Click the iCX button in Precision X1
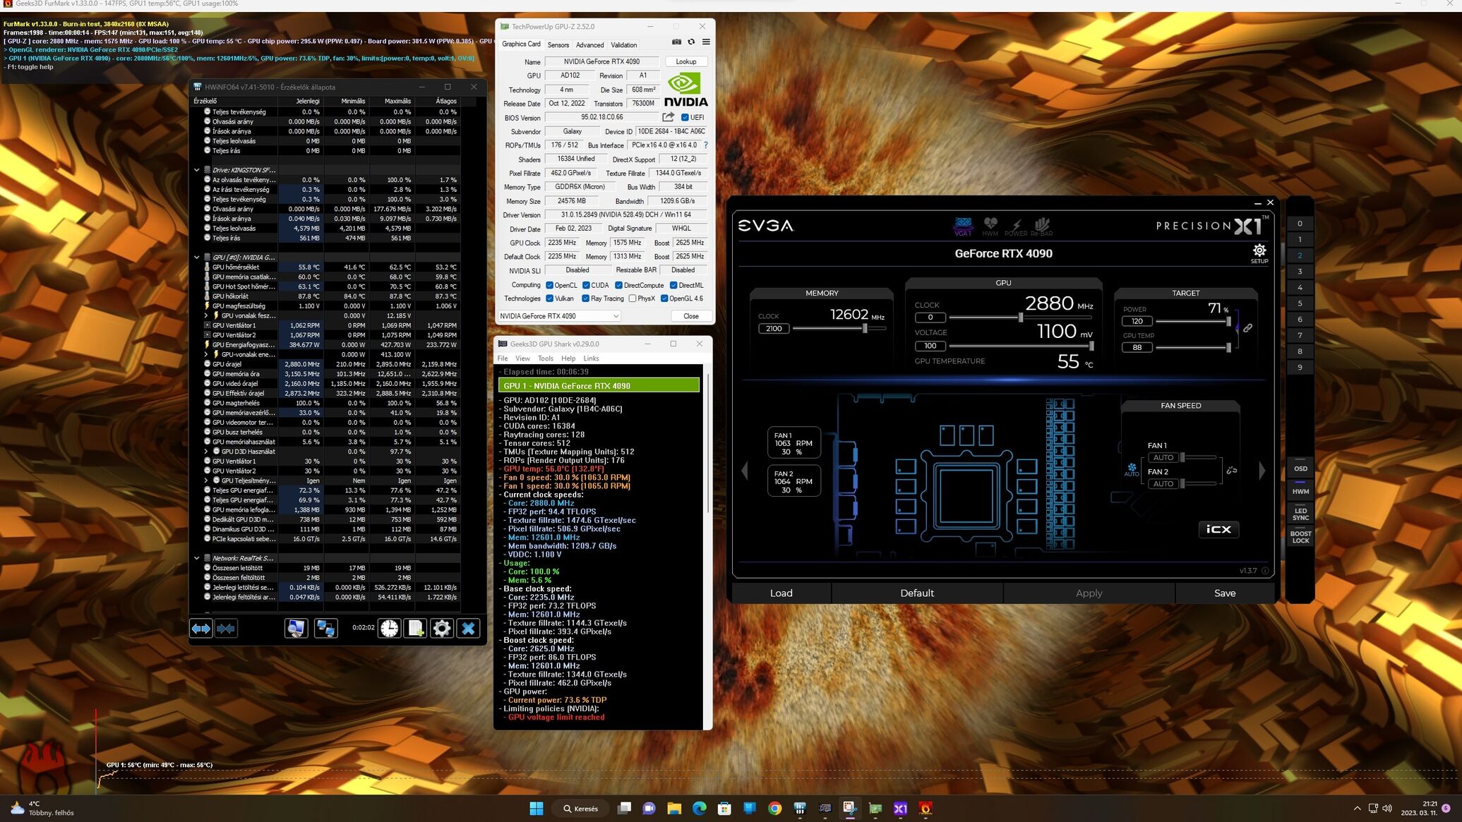This screenshot has height=822, width=1462. (x=1218, y=529)
